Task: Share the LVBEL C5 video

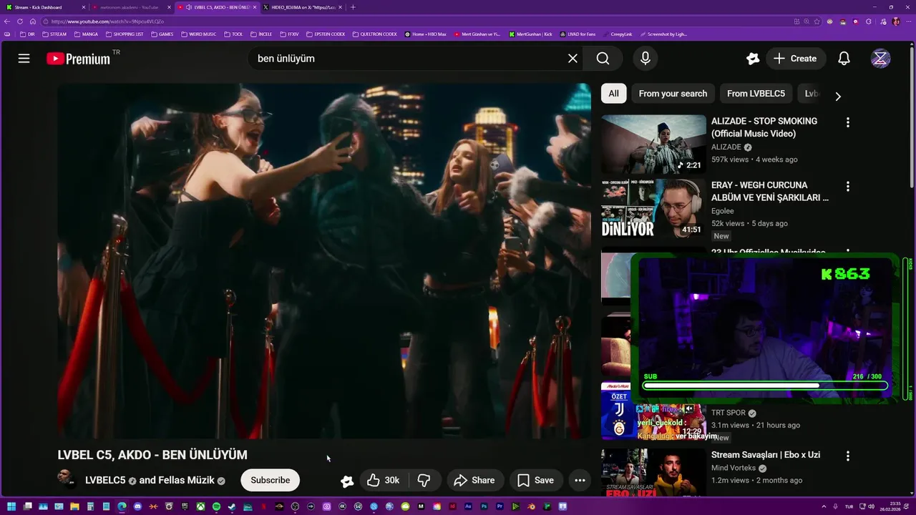Action: (474, 480)
